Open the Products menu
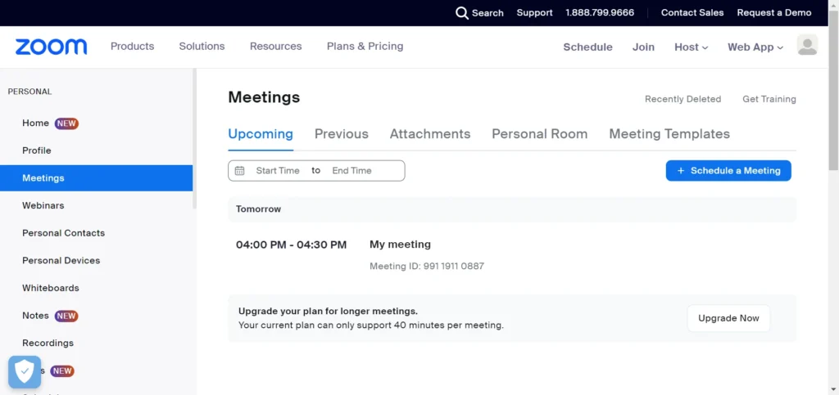 point(132,47)
